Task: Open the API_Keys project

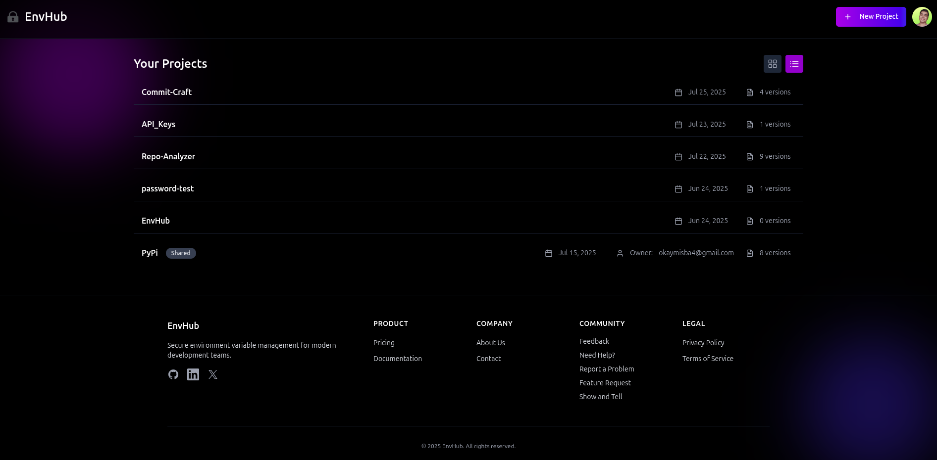Action: pos(468,124)
